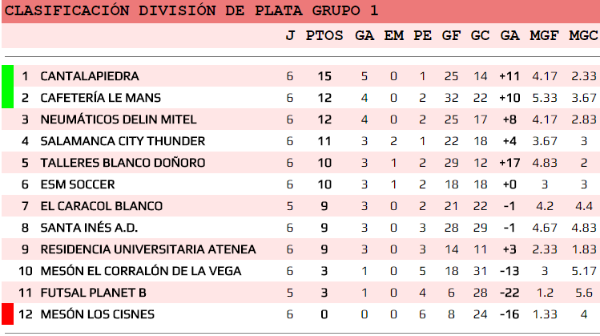This screenshot has width=600, height=336.
Task: Click the red relegation zone marker
Action: (7, 314)
